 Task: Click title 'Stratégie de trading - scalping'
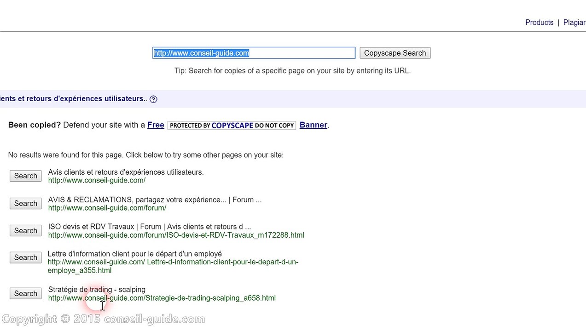97,290
